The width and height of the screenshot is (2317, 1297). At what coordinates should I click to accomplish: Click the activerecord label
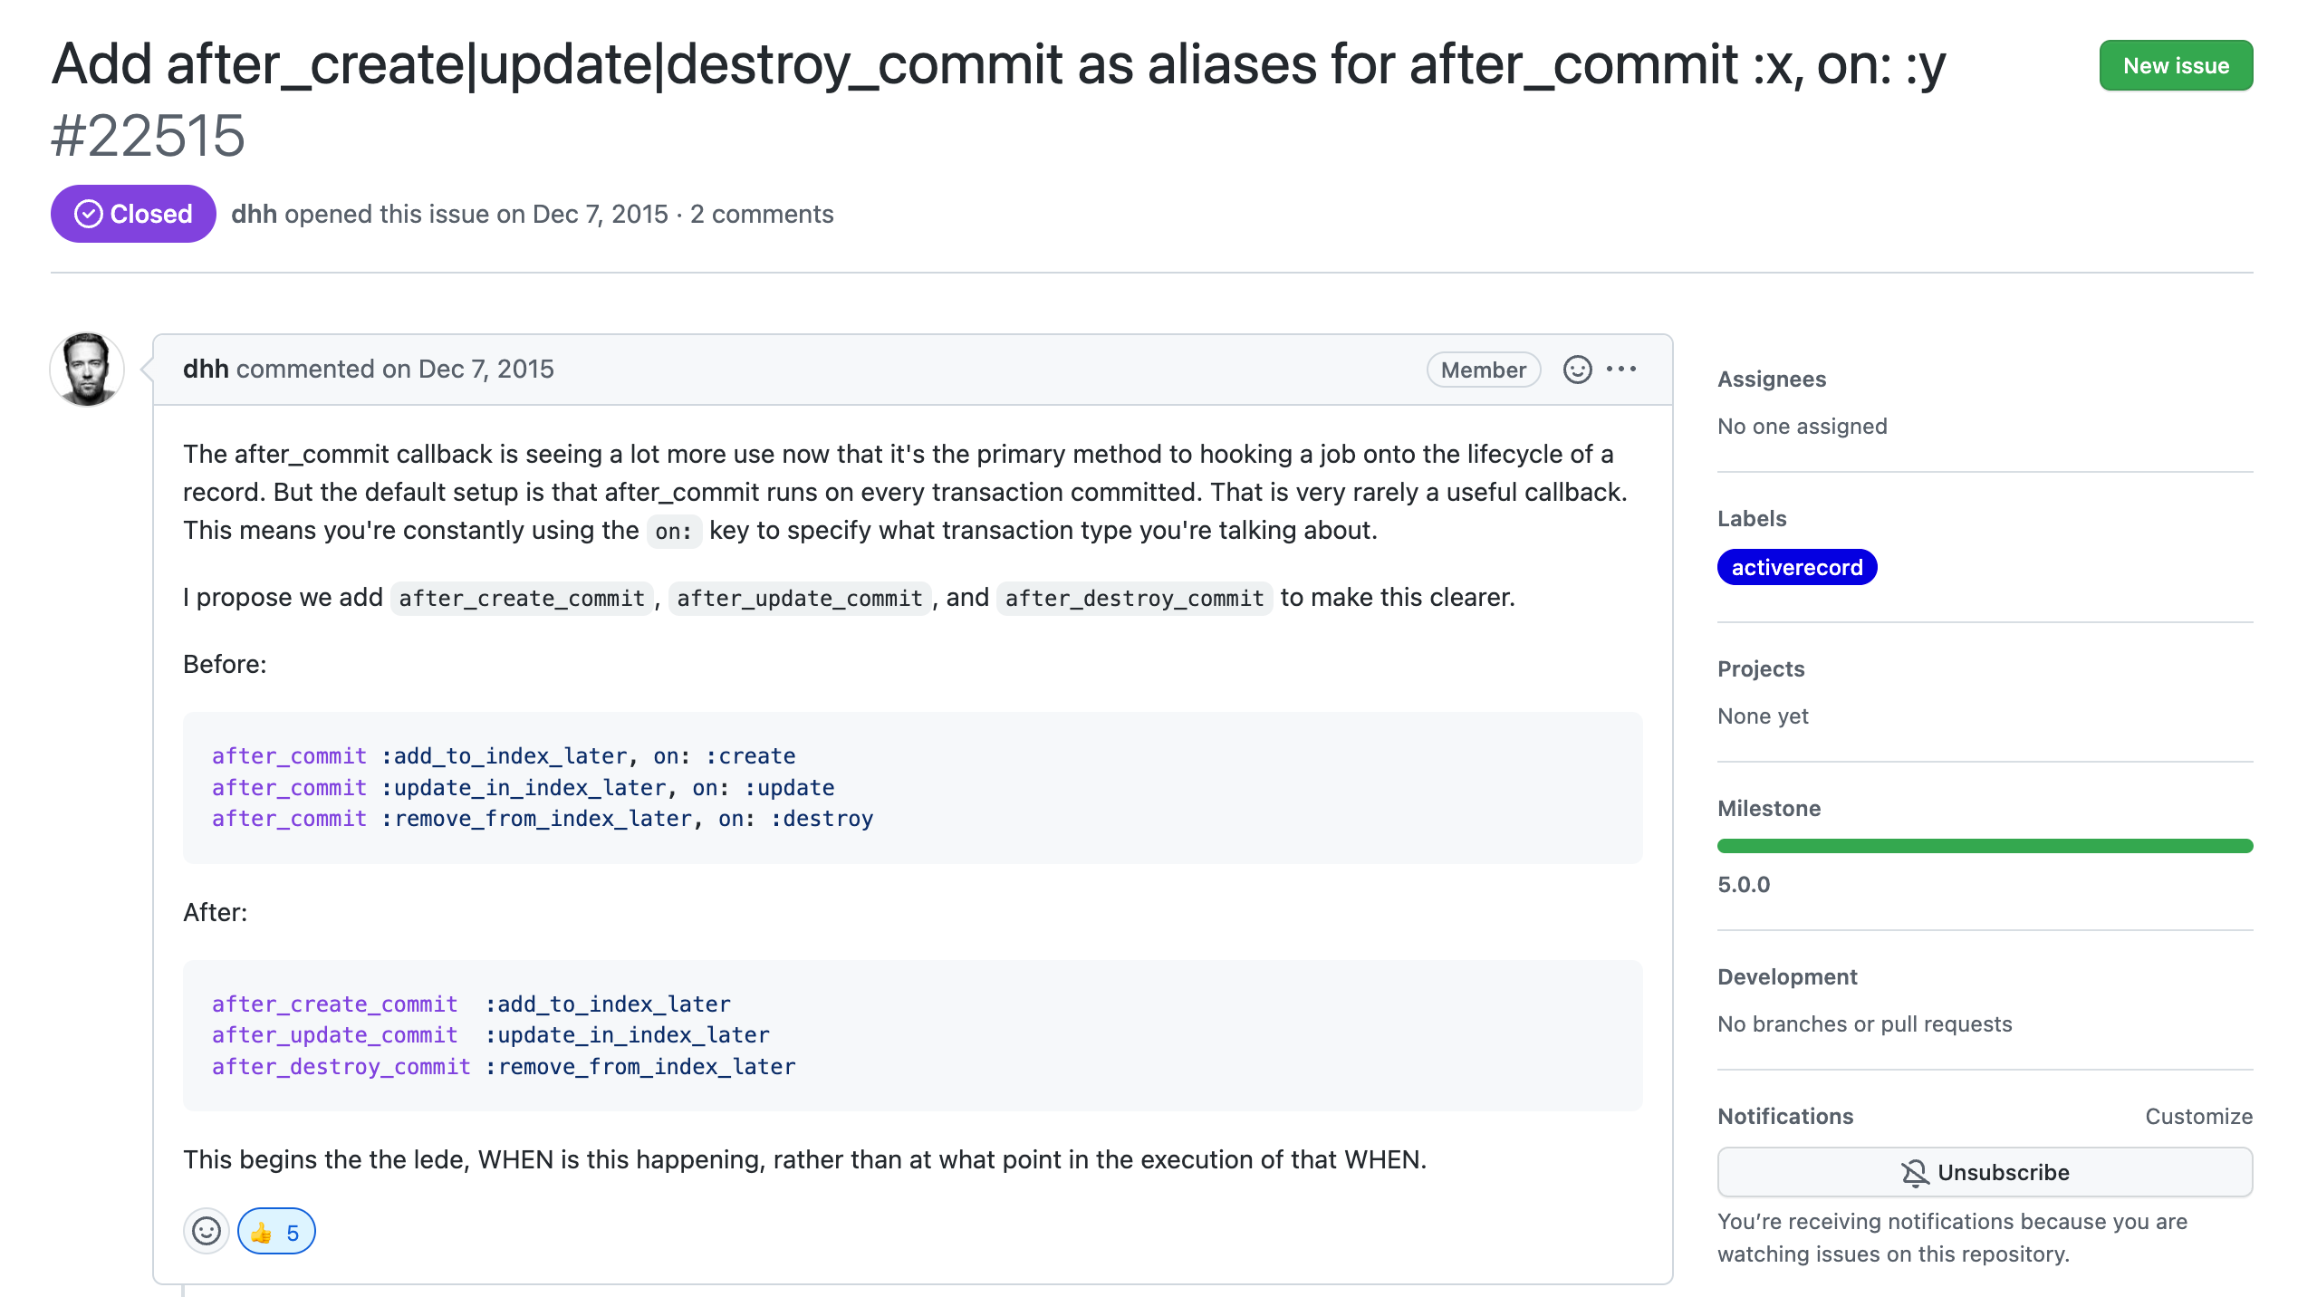click(x=1797, y=568)
